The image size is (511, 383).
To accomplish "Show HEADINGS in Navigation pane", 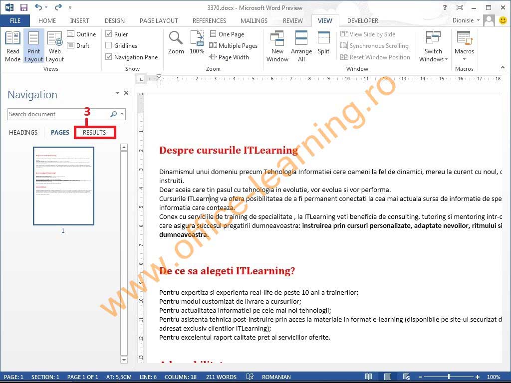I will 23,133.
